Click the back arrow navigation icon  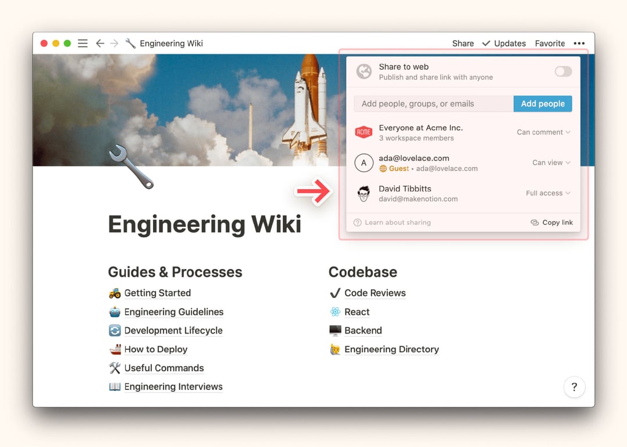[x=100, y=44]
